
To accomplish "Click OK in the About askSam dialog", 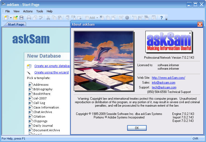I will (137, 128).
